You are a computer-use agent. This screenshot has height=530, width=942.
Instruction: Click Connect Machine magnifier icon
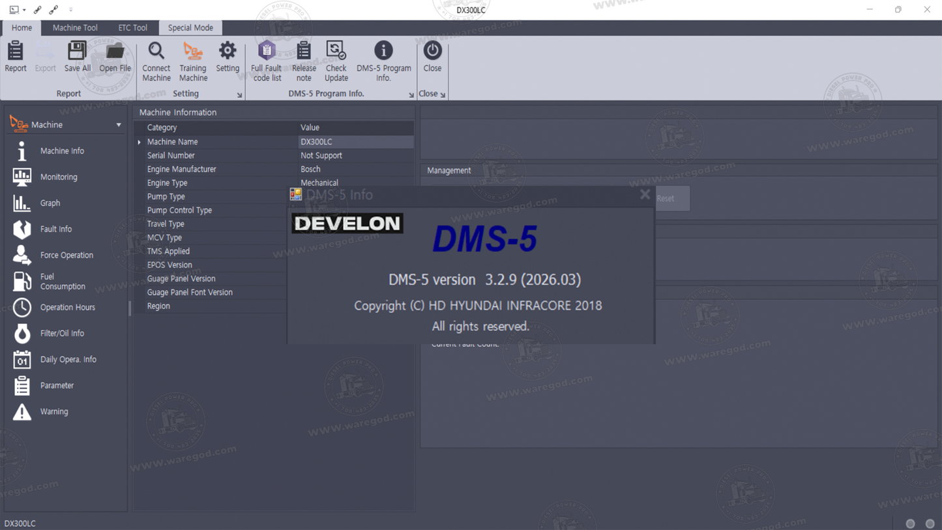point(156,61)
